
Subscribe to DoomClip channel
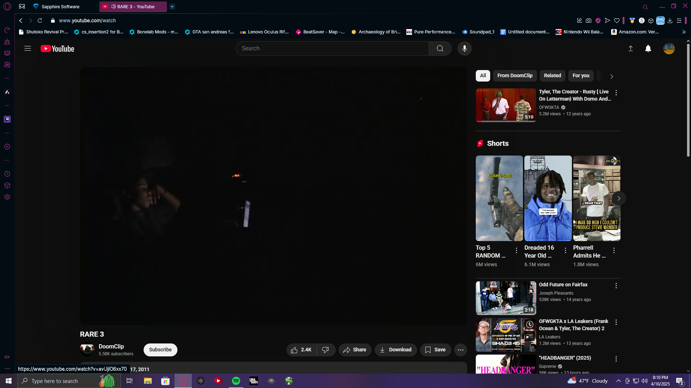point(160,350)
